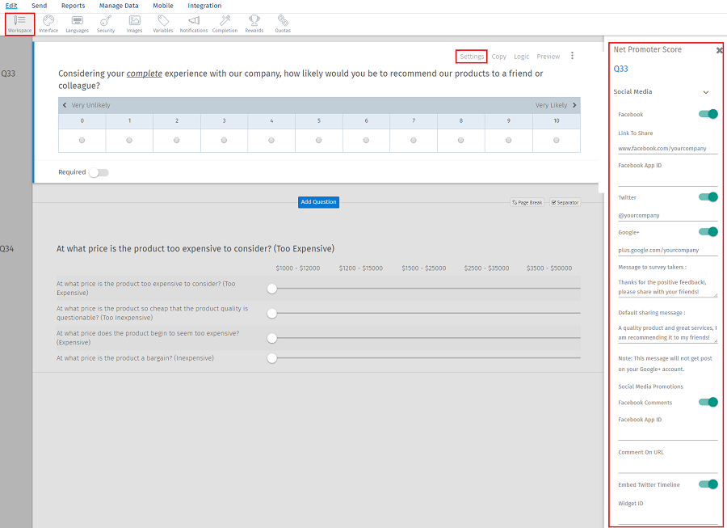Click the Add Question button
Image resolution: width=727 pixels, height=528 pixels.
[x=318, y=202]
